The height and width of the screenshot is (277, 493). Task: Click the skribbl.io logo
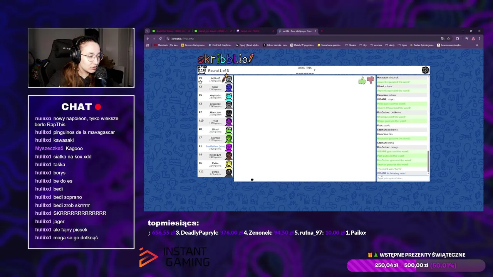click(x=225, y=58)
